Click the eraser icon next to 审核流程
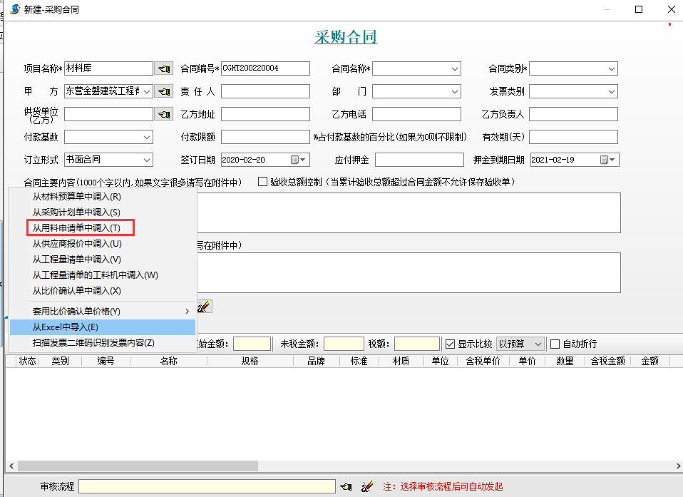 click(367, 486)
